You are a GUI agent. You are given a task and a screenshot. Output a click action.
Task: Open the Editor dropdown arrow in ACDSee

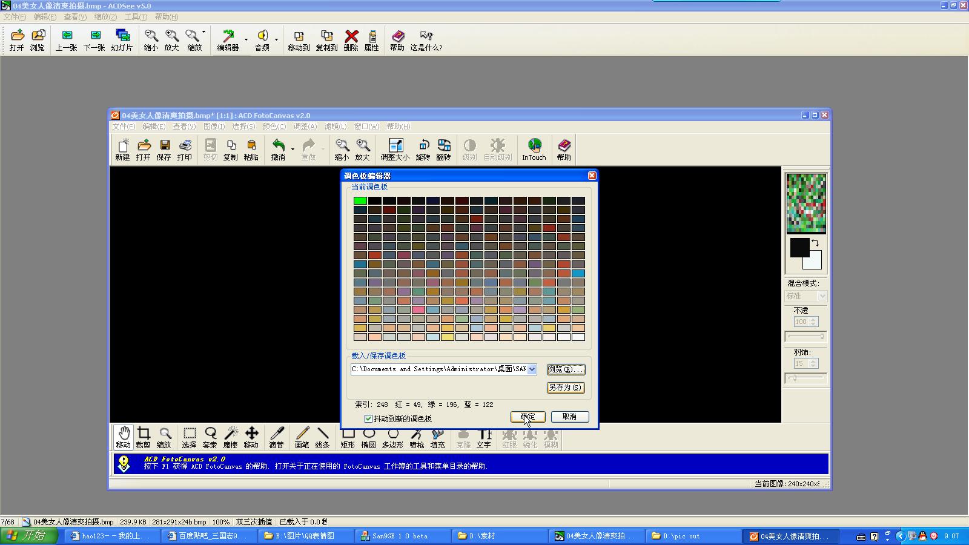coord(246,40)
